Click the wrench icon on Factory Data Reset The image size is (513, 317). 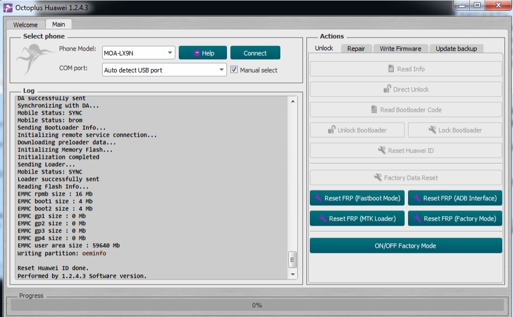click(x=378, y=177)
